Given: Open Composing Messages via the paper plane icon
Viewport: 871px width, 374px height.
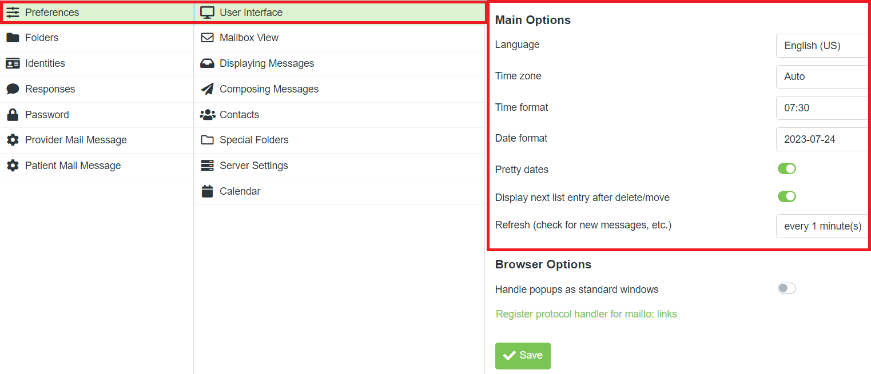Looking at the screenshot, I should (x=206, y=89).
